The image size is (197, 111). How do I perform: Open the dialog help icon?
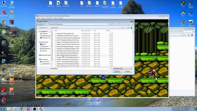tap(131, 28)
